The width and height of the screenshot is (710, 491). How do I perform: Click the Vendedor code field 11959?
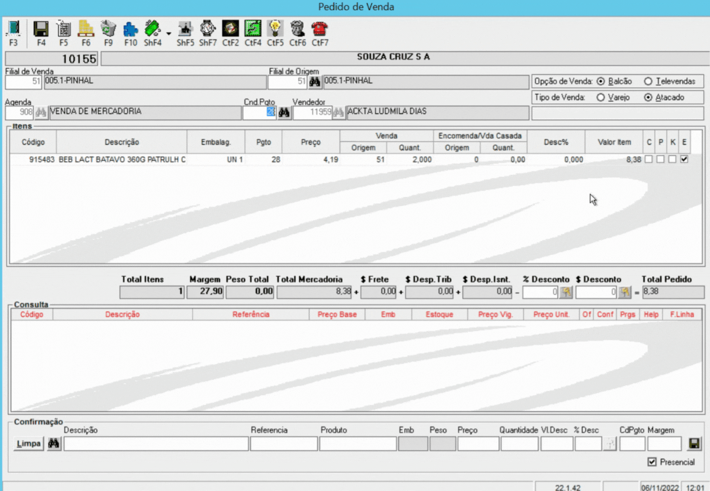pos(312,112)
